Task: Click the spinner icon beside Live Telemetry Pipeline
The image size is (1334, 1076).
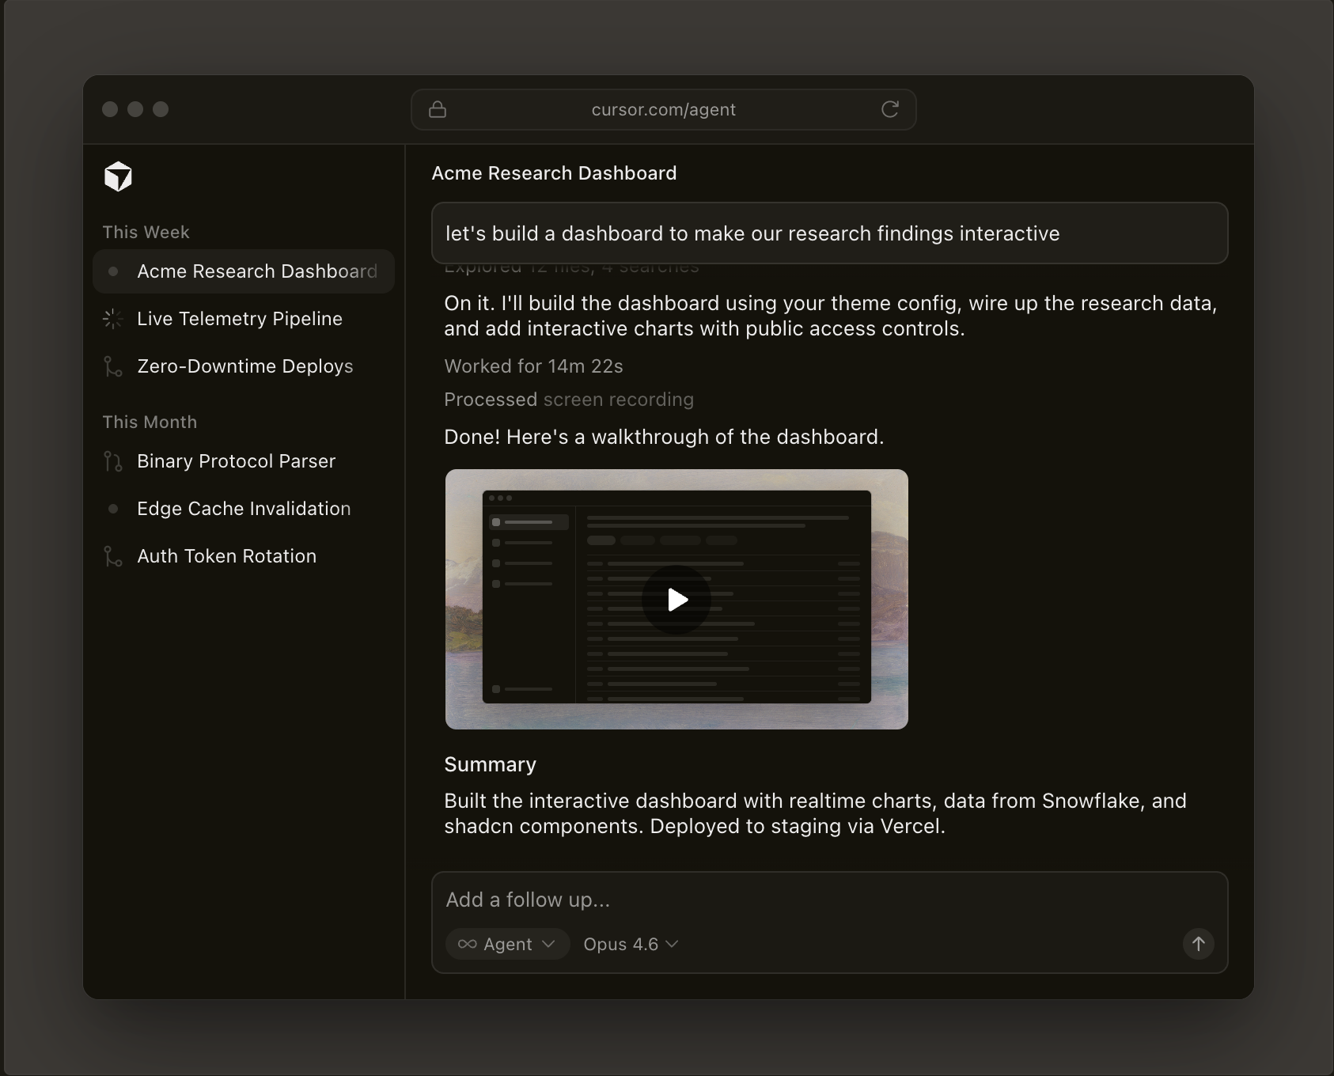Action: point(113,319)
